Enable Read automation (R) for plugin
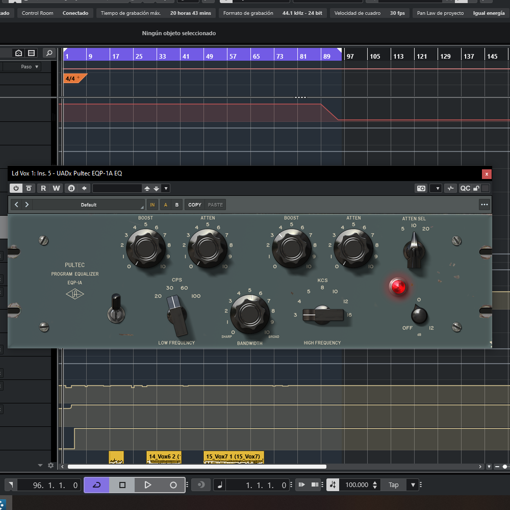The image size is (510, 510). (43, 188)
